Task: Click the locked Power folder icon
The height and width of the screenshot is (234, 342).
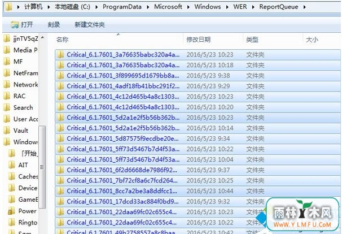Action: tap(11, 211)
